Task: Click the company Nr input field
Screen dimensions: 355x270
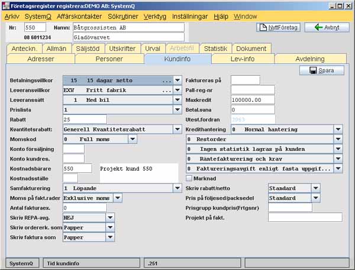Action: point(35,27)
